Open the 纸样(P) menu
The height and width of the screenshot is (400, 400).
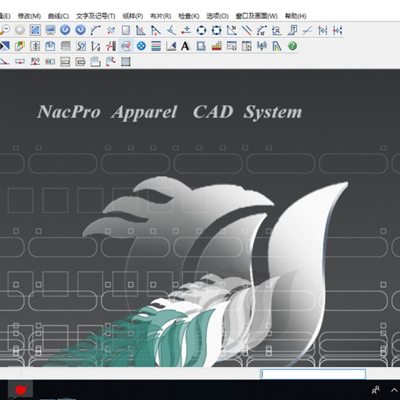click(x=133, y=16)
